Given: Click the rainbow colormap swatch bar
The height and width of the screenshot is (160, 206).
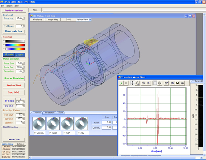Looking at the screenshot, I should [x=15, y=45].
